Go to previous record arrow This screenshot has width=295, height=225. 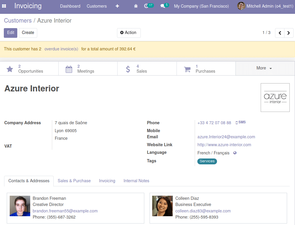point(280,33)
